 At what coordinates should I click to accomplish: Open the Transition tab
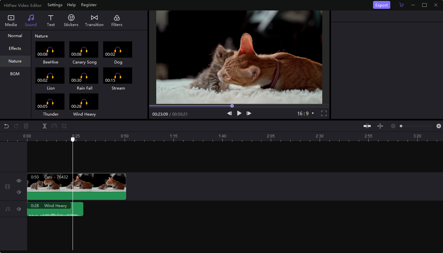pyautogui.click(x=94, y=21)
